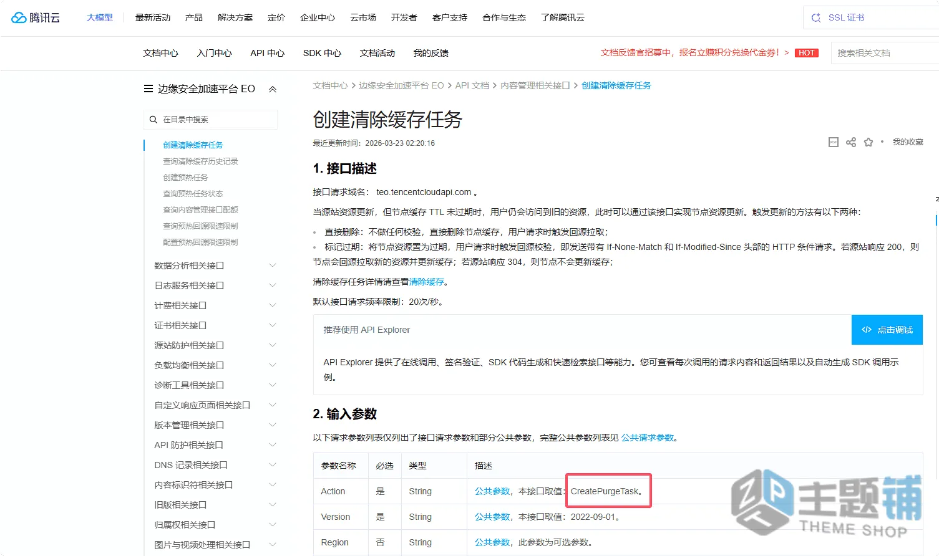Open the 解决方案 menu

click(x=235, y=17)
